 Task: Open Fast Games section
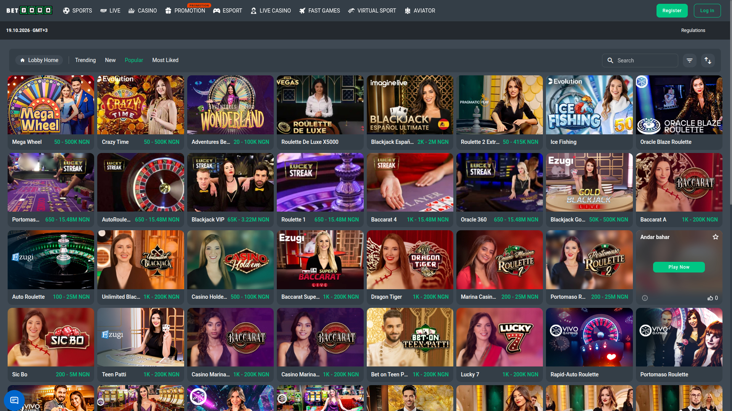tap(319, 11)
